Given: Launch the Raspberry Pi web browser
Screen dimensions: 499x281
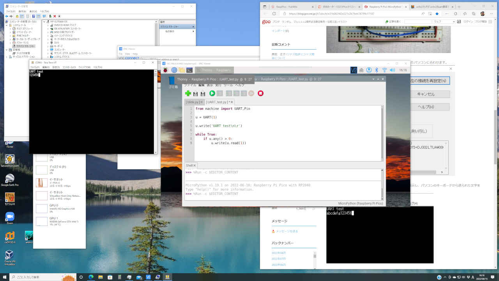Looking at the screenshot, I should click(174, 70).
